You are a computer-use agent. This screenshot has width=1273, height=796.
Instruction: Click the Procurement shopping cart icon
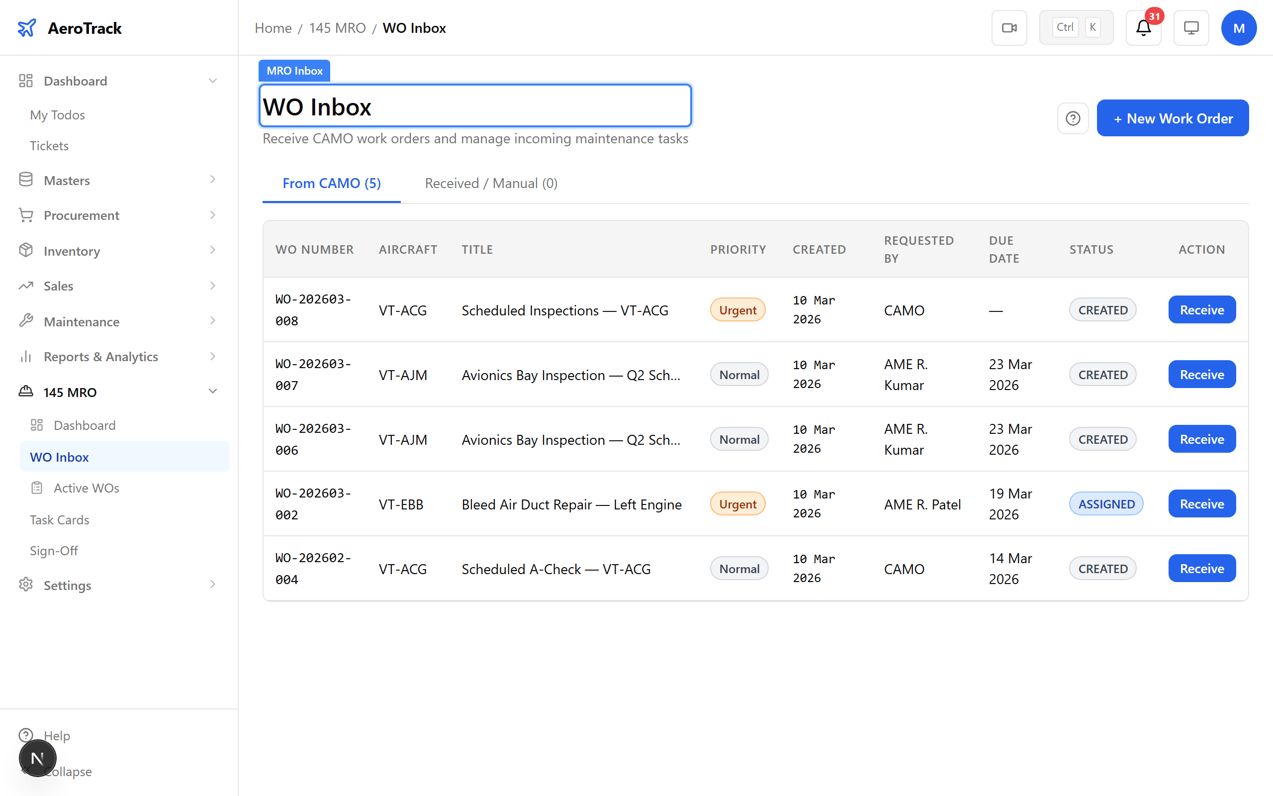(26, 215)
